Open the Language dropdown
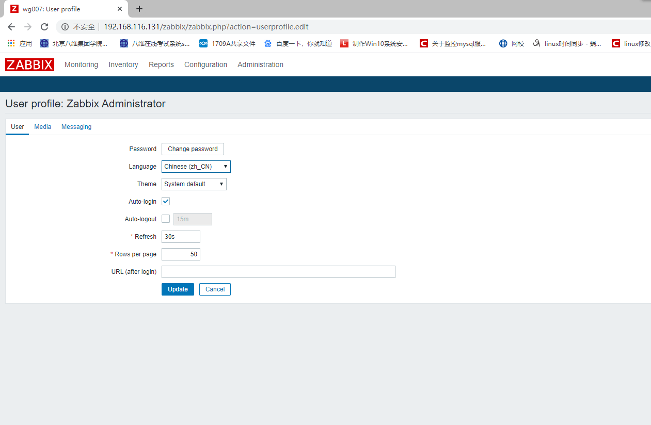Image resolution: width=651 pixels, height=425 pixels. click(x=196, y=167)
